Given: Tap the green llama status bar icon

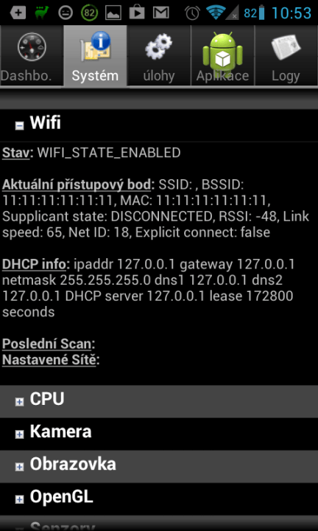Looking at the screenshot, I should coord(41,13).
